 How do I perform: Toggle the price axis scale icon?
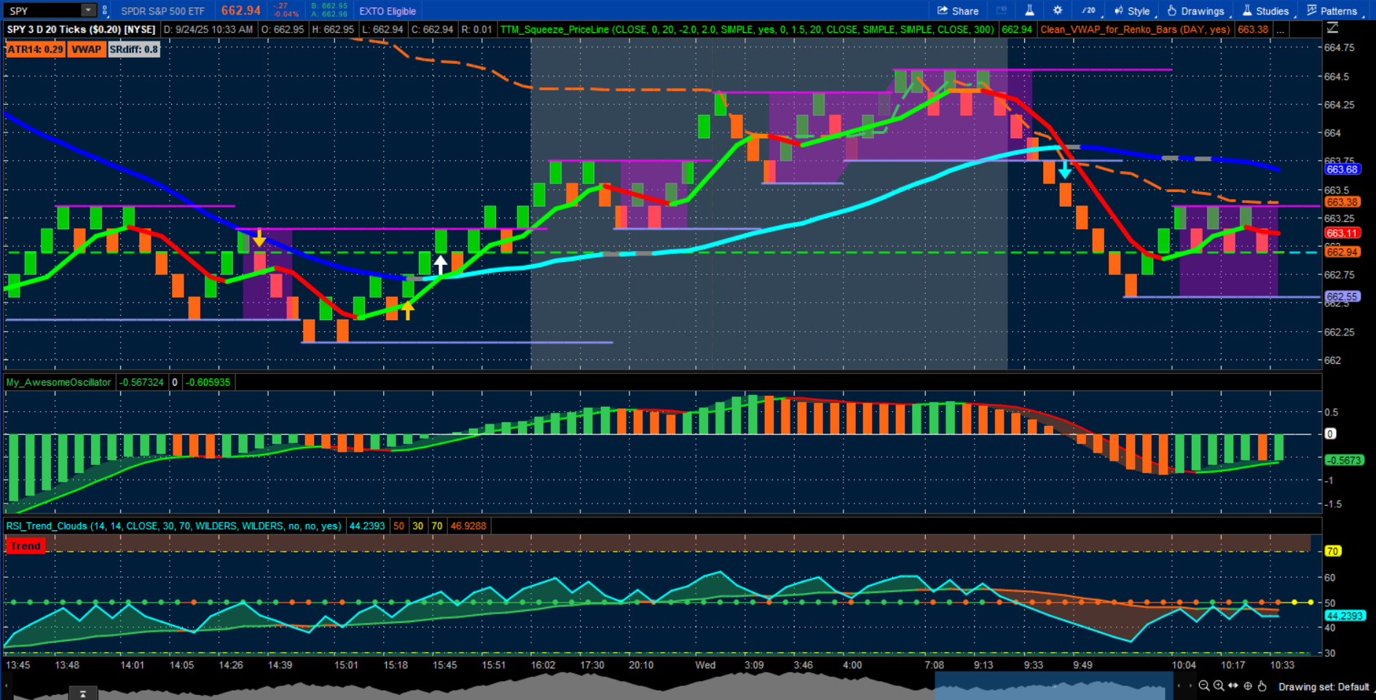click(1332, 28)
